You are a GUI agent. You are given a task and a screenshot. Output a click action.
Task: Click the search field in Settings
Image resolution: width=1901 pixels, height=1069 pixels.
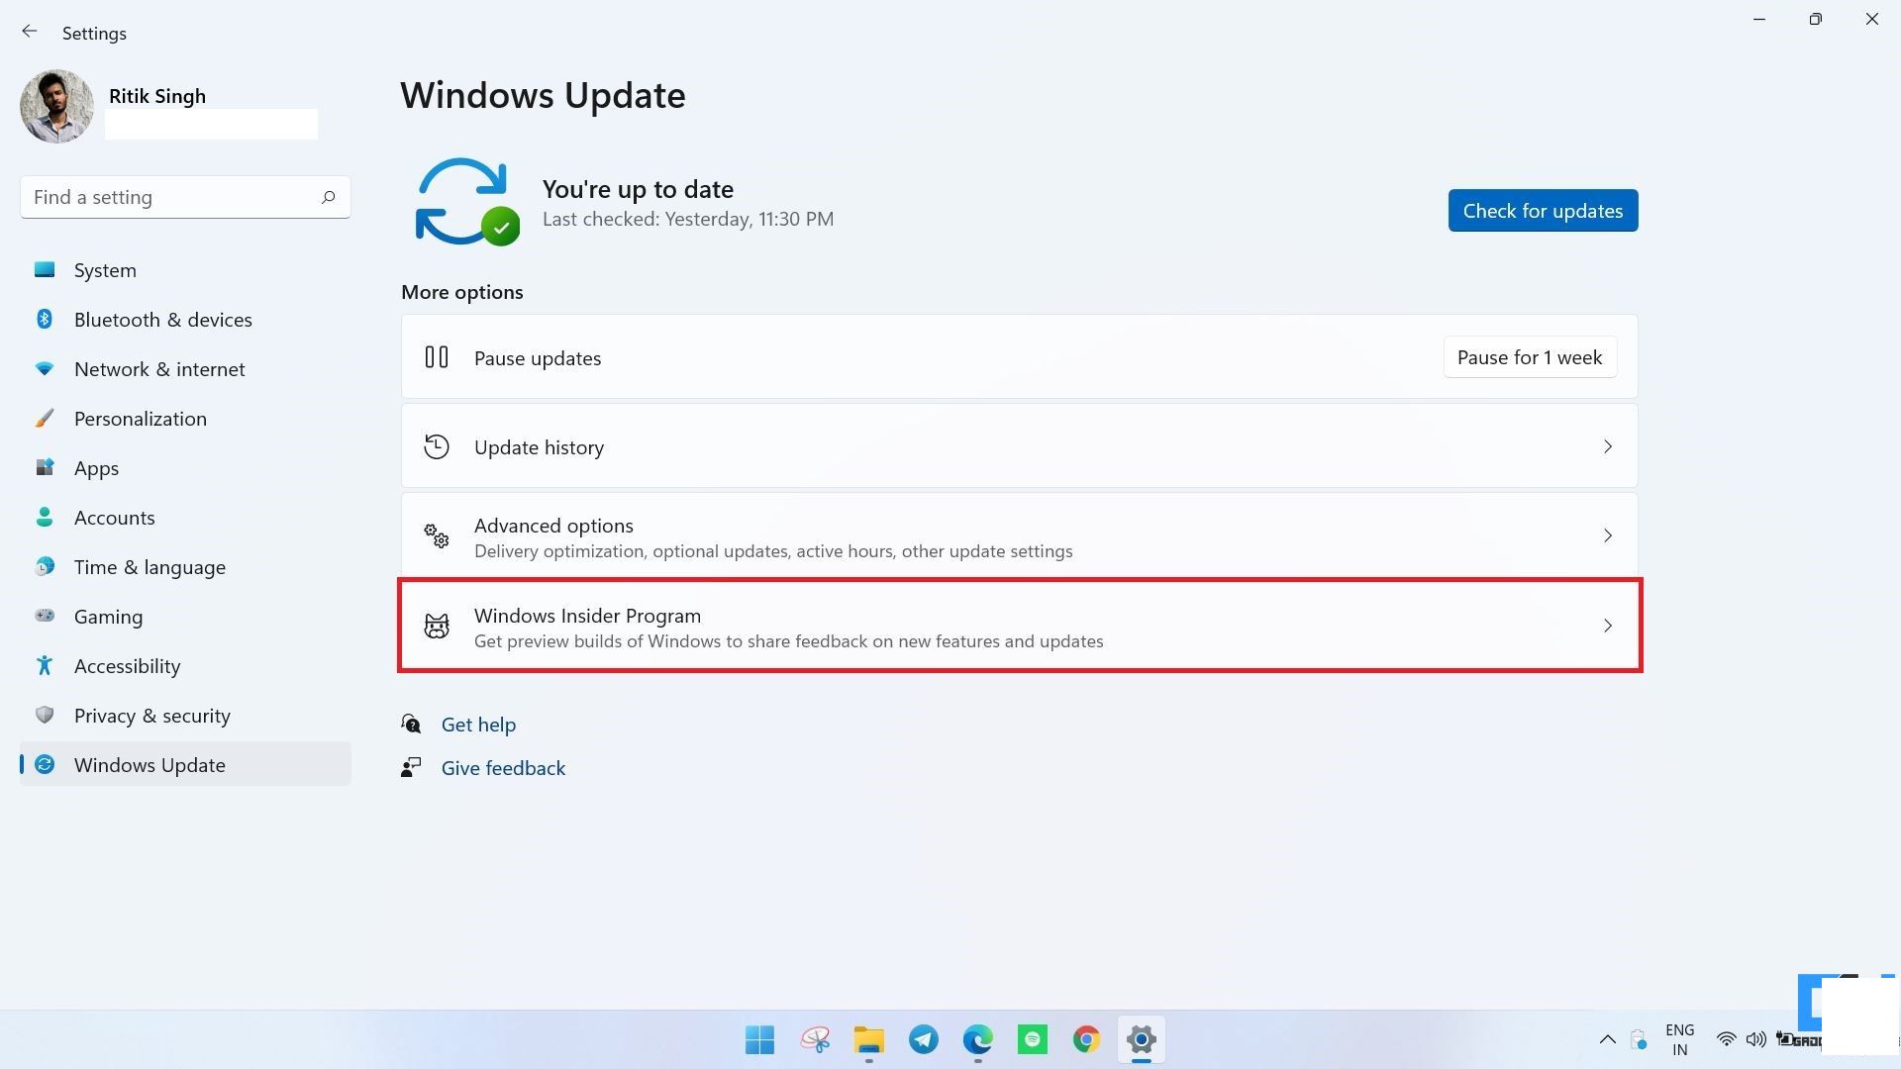[x=184, y=197]
